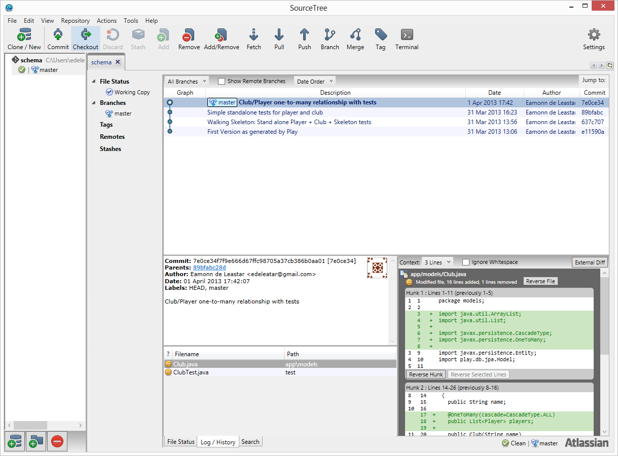Click the tab scroll left arrow

(594, 65)
